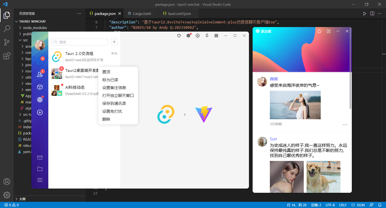Screen dimensions: 386x208
Task: Select 设置备注信息 in the context menu
Action: coord(118,88)
